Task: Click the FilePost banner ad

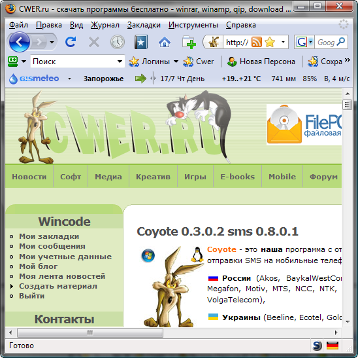Action: (304, 124)
